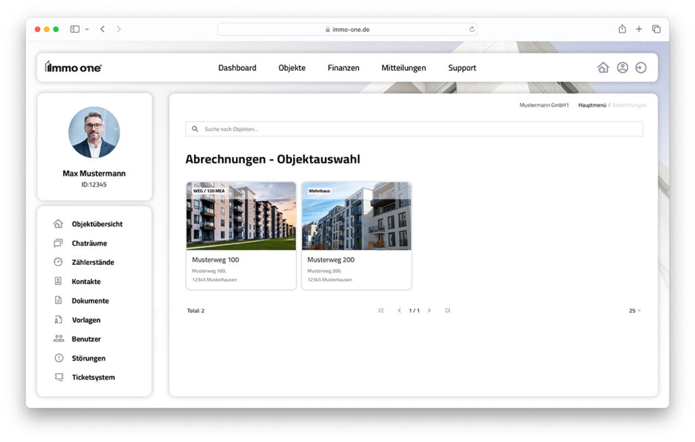Click the immo one logo
This screenshot has height=442, width=695.
(73, 67)
